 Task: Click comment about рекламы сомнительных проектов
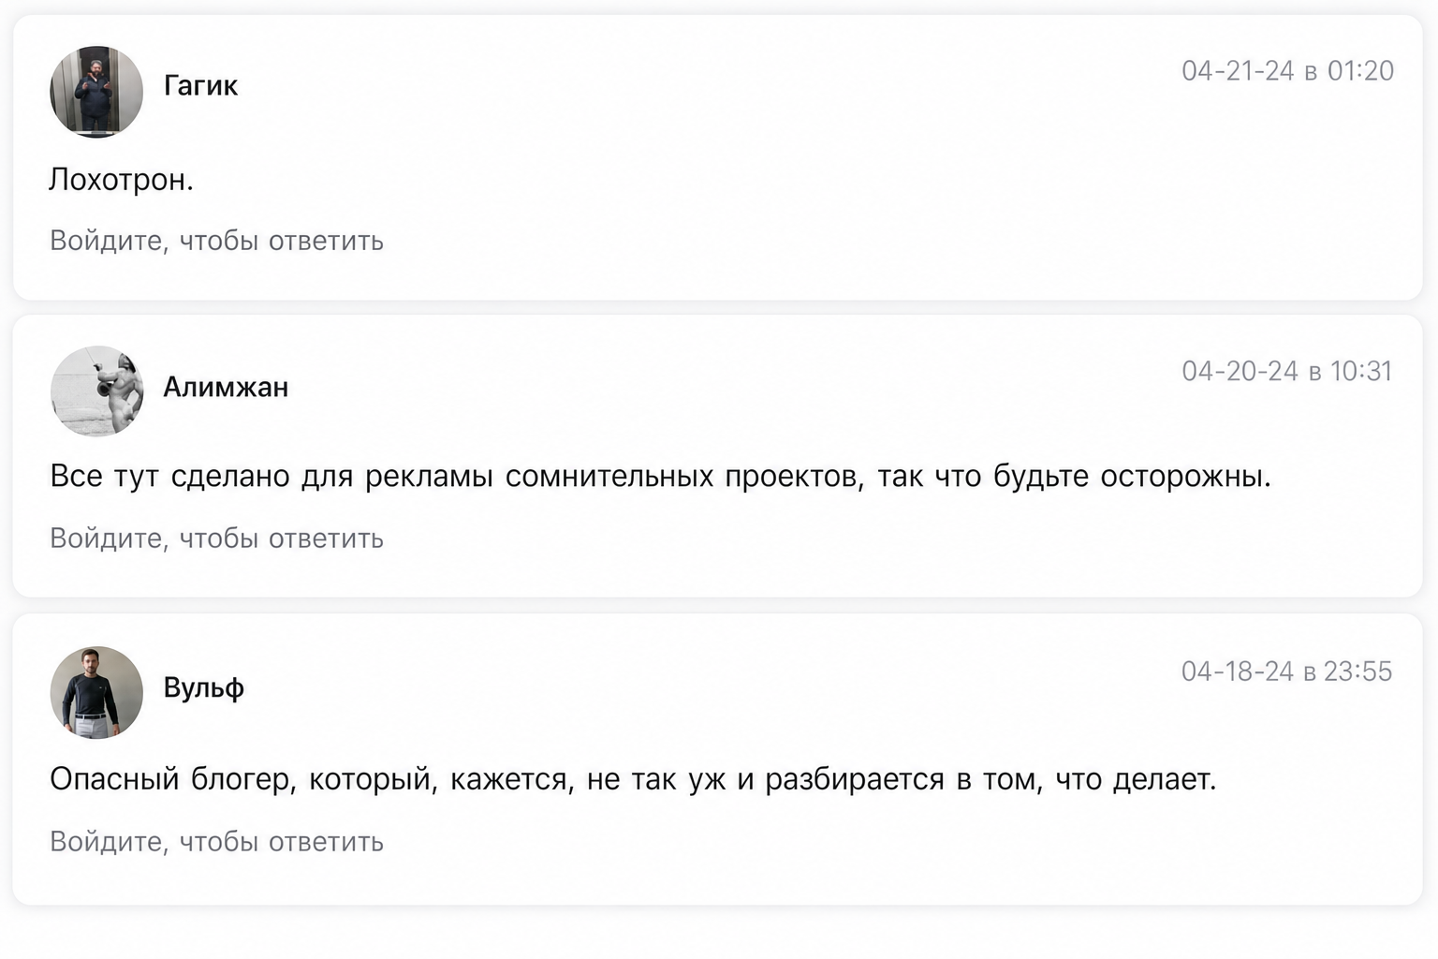tap(660, 477)
